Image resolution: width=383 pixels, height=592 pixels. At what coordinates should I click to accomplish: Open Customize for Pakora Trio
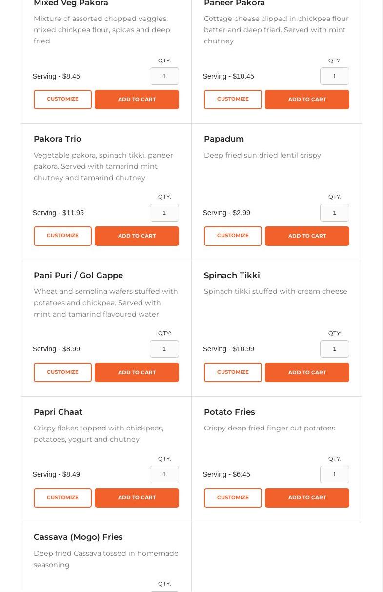tap(62, 236)
